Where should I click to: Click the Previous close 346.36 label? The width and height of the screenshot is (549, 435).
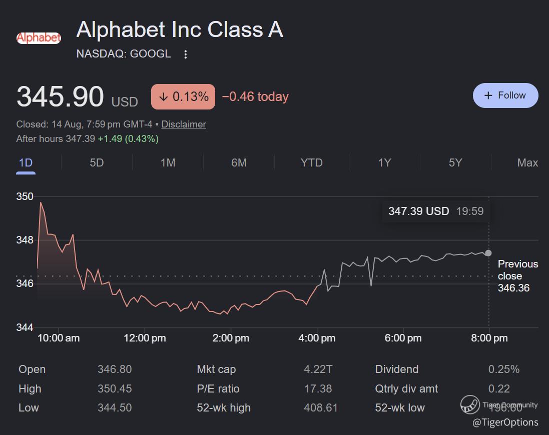517,276
